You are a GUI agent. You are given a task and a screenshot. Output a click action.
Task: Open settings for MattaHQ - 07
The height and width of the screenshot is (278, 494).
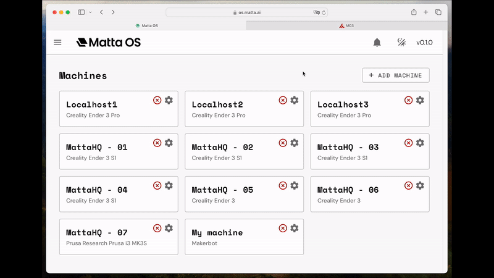pos(169,228)
